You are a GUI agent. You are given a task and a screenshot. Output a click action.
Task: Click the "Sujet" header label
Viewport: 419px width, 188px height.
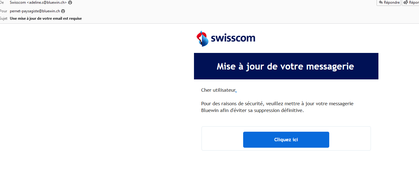coord(3,18)
